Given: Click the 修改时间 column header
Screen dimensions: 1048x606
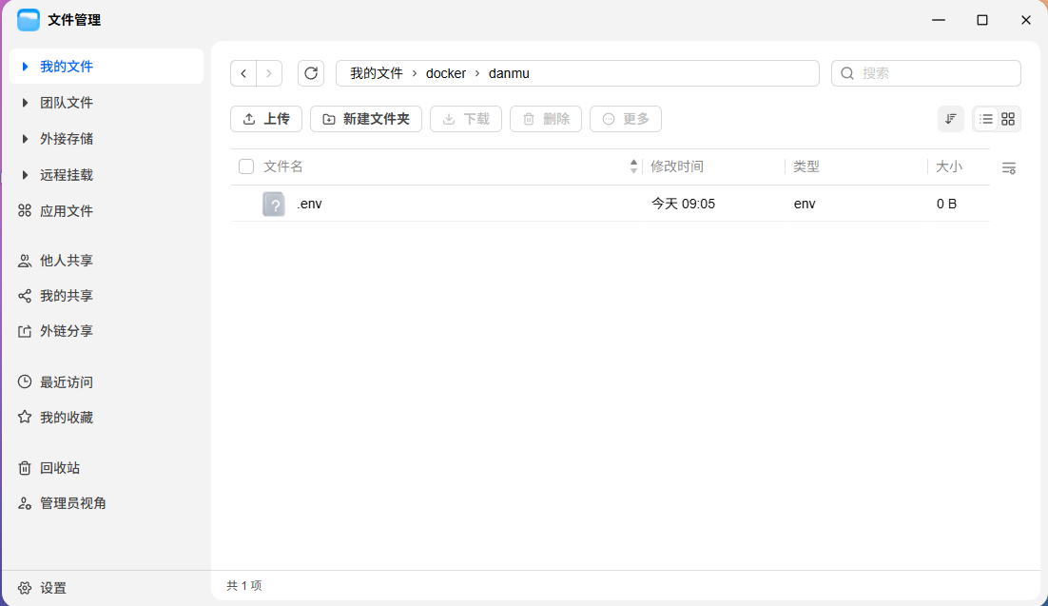Looking at the screenshot, I should tap(677, 166).
